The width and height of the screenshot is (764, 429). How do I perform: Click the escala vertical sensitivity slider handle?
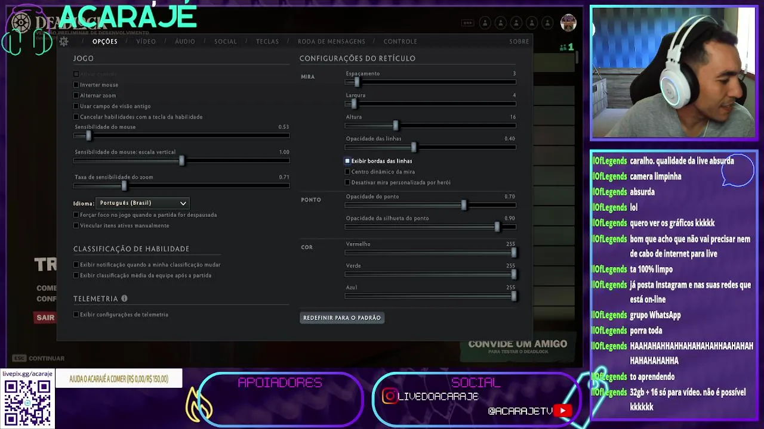pyautogui.click(x=181, y=160)
